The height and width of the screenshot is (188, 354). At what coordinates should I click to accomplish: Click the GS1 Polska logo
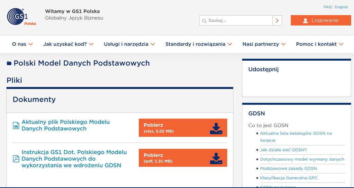pos(21,17)
